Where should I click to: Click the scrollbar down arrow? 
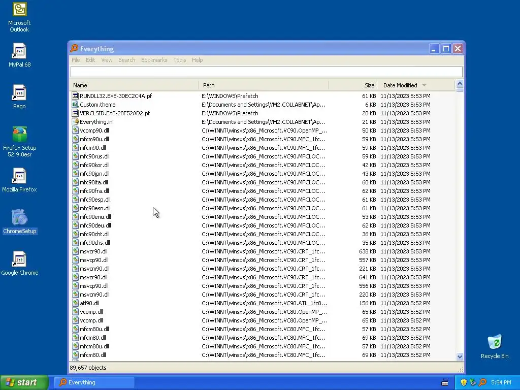[460, 357]
